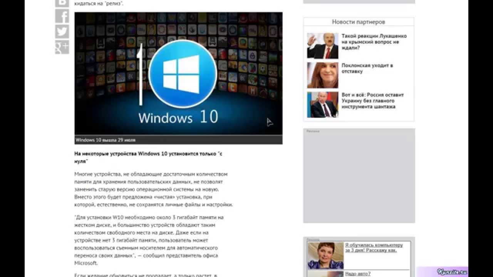Viewport: 493px width, 277px height.
Task: Click the grey 'Реклама' ad banner area
Action: [359, 176]
